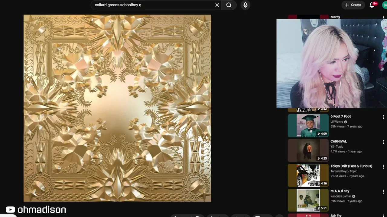Open the Tokyo Drift (Fast & Furious) title
387x217 pixels.
(x=351, y=166)
